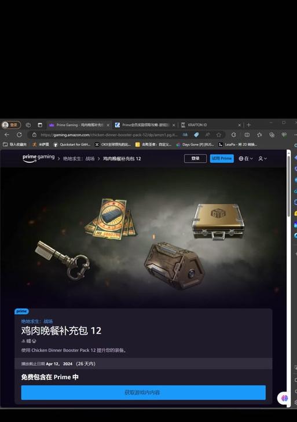The height and width of the screenshot is (422, 297).
Task: Click the antique key item image
Action: 63,260
